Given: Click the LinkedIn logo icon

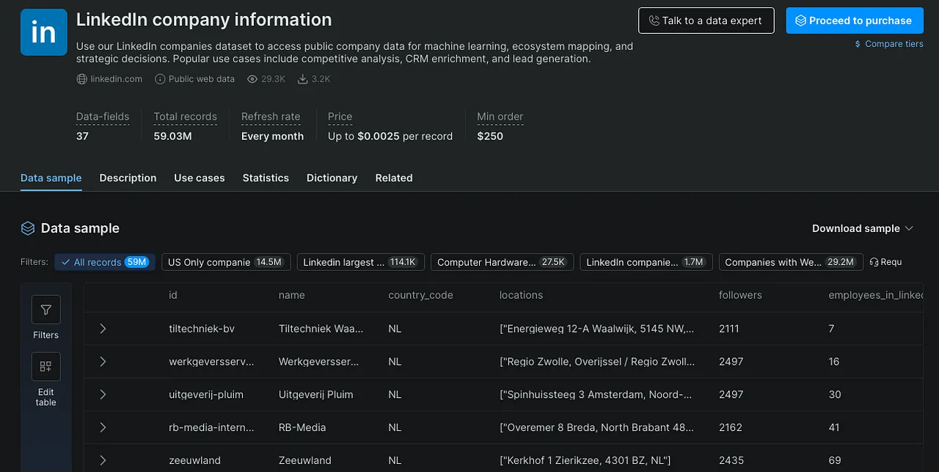Looking at the screenshot, I should point(44,32).
